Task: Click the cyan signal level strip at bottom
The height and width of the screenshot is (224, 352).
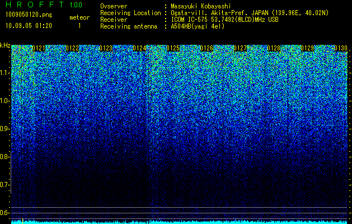Action: (x=179, y=222)
